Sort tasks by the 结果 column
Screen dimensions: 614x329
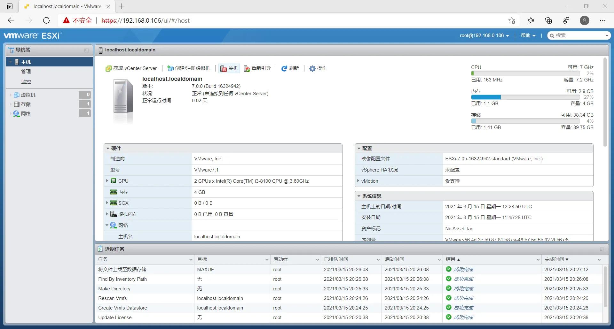pos(492,259)
